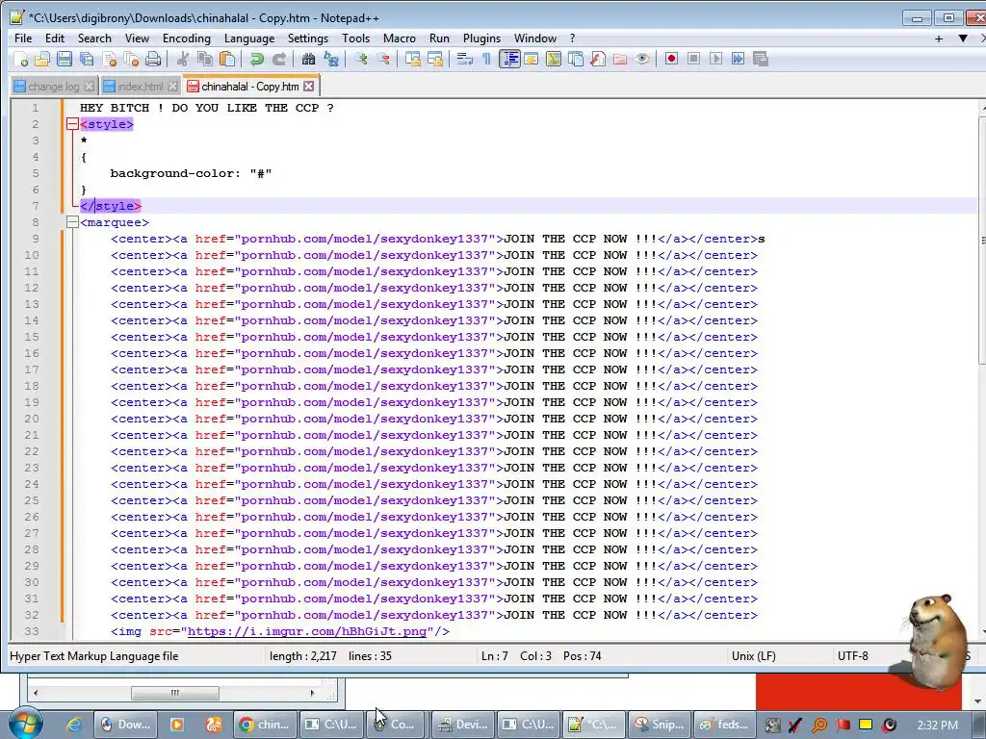
Task: Click the taskbar clock showing 2:32 PM
Action: point(937,725)
